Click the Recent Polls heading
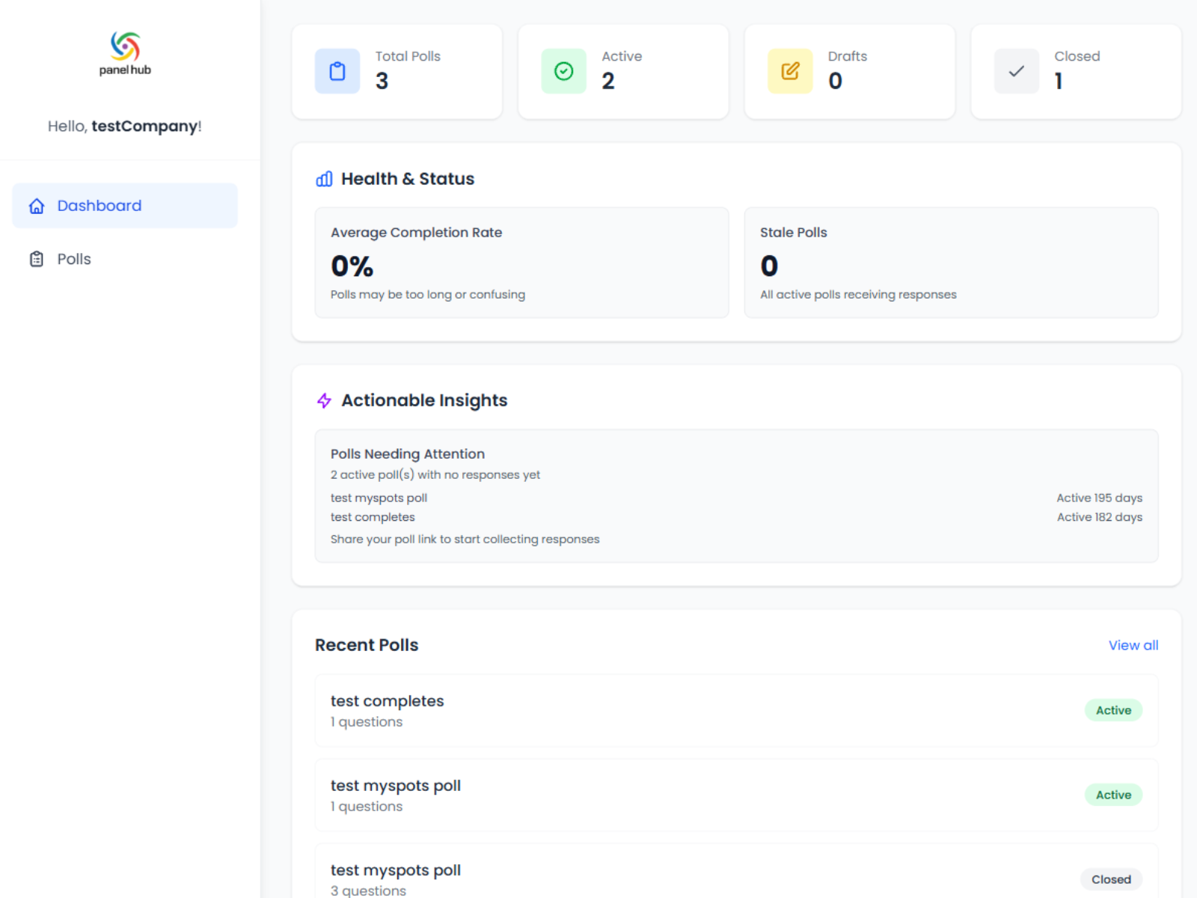Image resolution: width=1197 pixels, height=898 pixels. 367,645
